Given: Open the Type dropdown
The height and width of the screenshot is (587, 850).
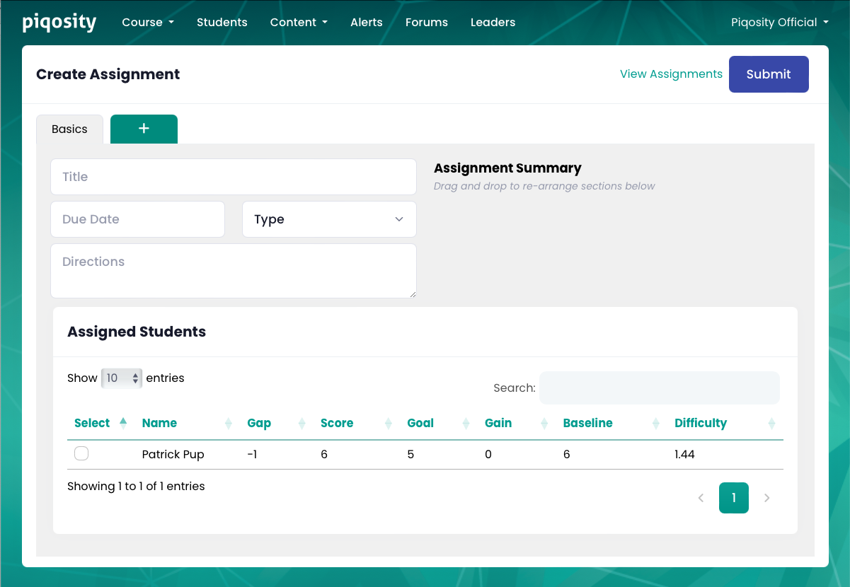Looking at the screenshot, I should 329,219.
